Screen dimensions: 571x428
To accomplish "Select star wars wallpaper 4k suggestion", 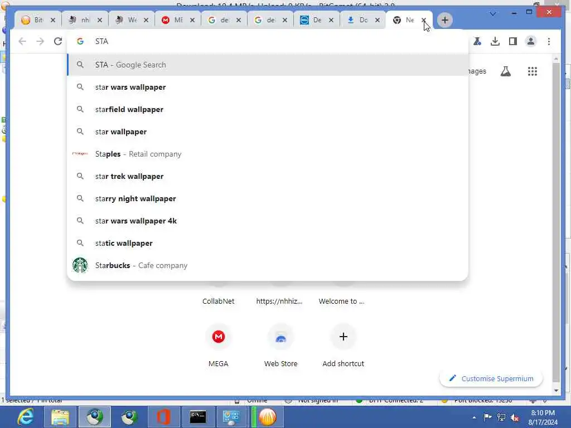I will tap(268, 221).
